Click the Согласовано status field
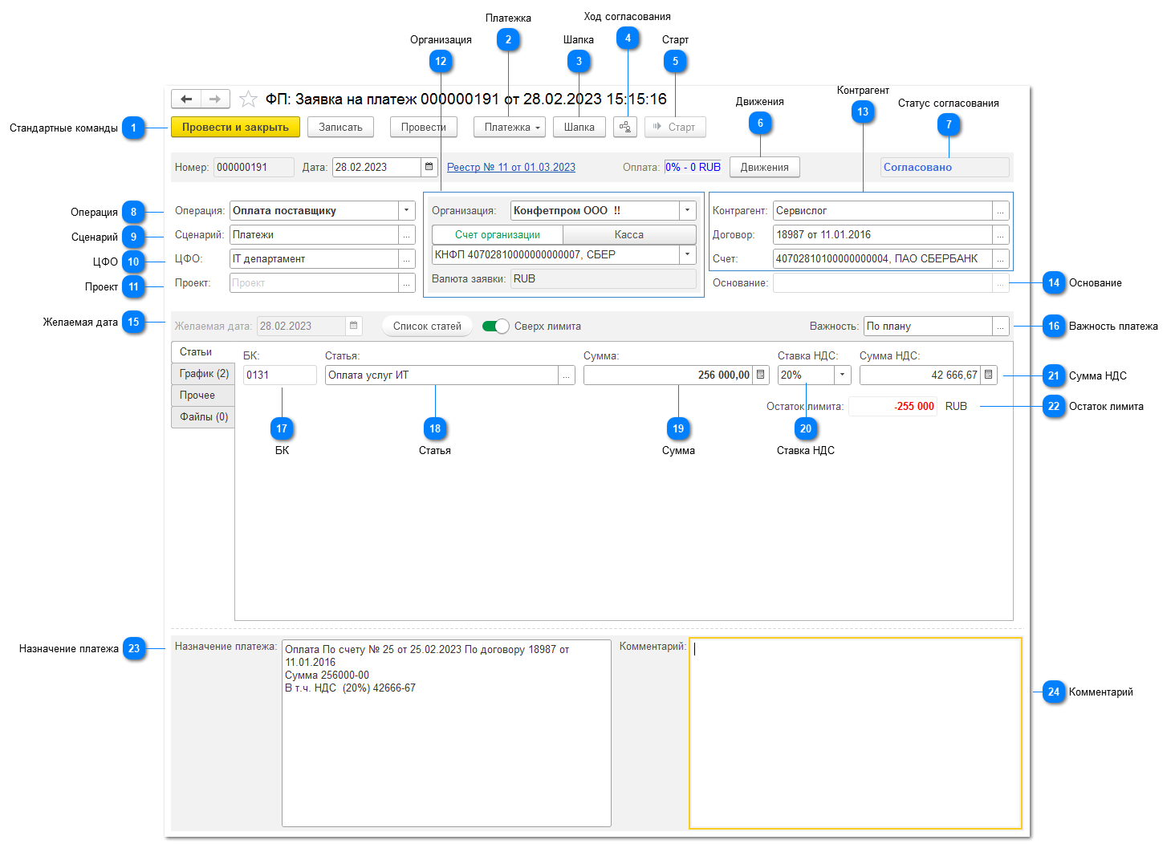Image resolution: width=1171 pixels, height=844 pixels. point(945,167)
